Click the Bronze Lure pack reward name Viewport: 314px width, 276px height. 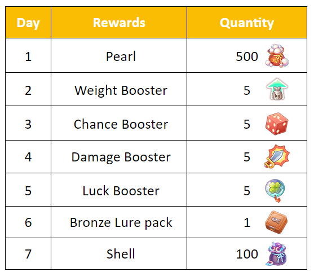click(x=121, y=223)
